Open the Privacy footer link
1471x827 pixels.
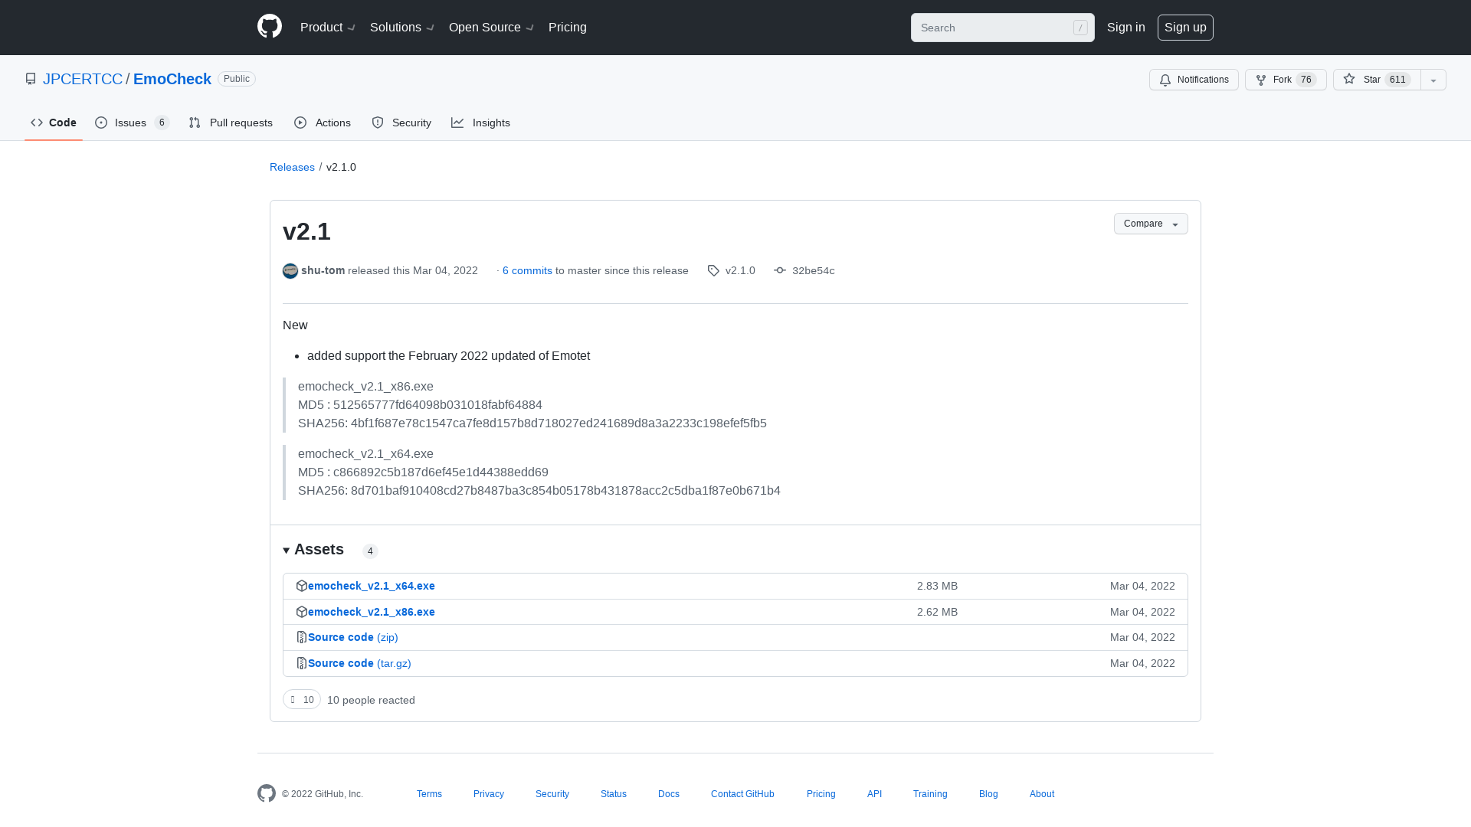tap(489, 794)
